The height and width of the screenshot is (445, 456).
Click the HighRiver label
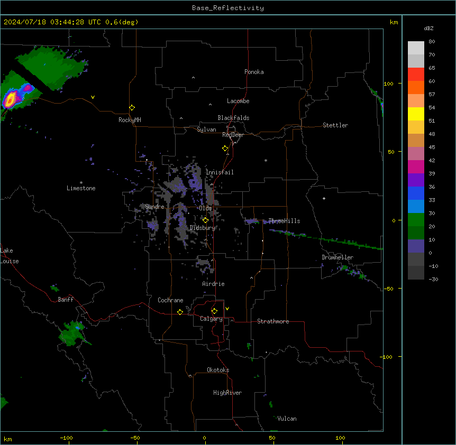pos(227,393)
